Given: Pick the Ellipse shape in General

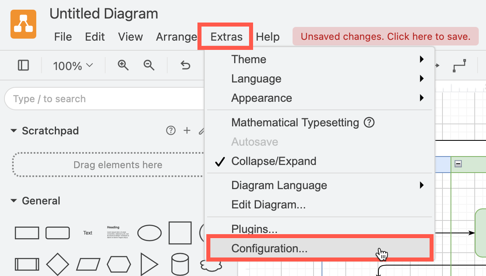Looking at the screenshot, I should click(x=150, y=233).
